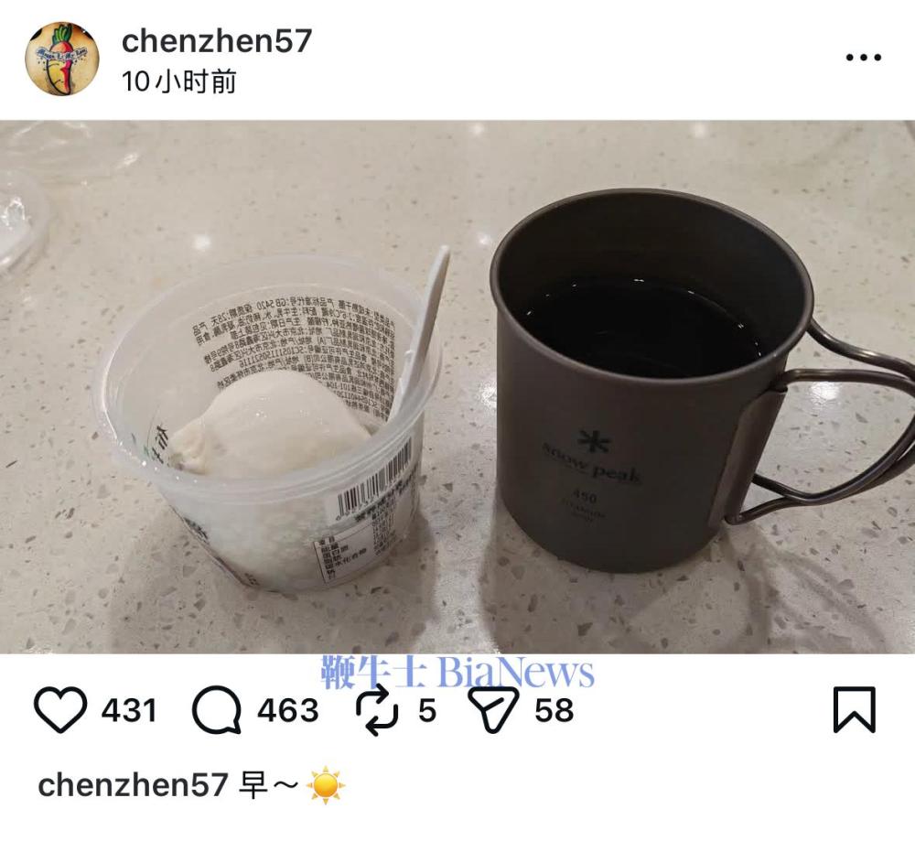Tap the repost arrows icon
The image size is (915, 841).
point(377,710)
